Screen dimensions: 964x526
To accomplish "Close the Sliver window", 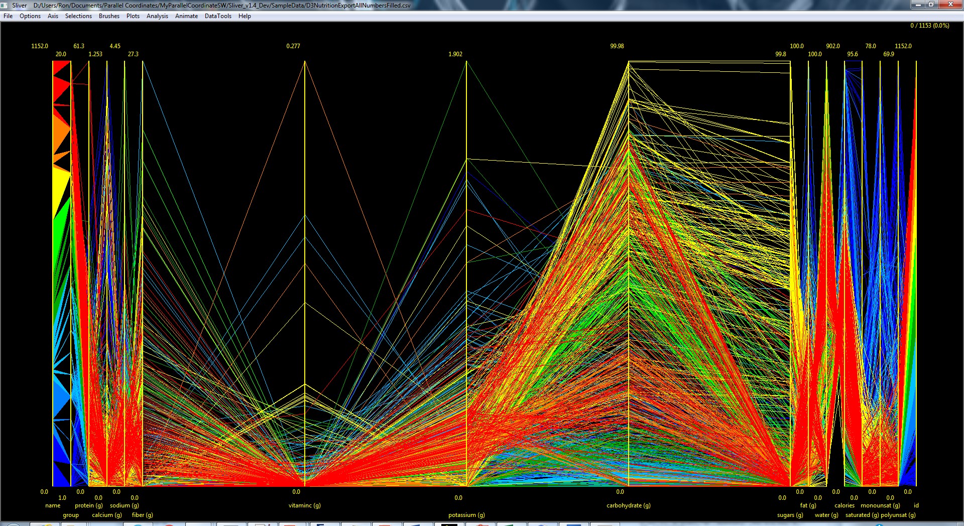I will coord(949,5).
